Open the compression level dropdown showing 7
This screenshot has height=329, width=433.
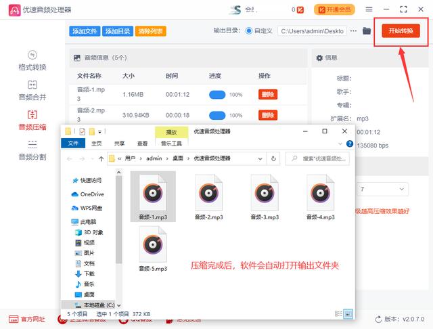pos(382,190)
